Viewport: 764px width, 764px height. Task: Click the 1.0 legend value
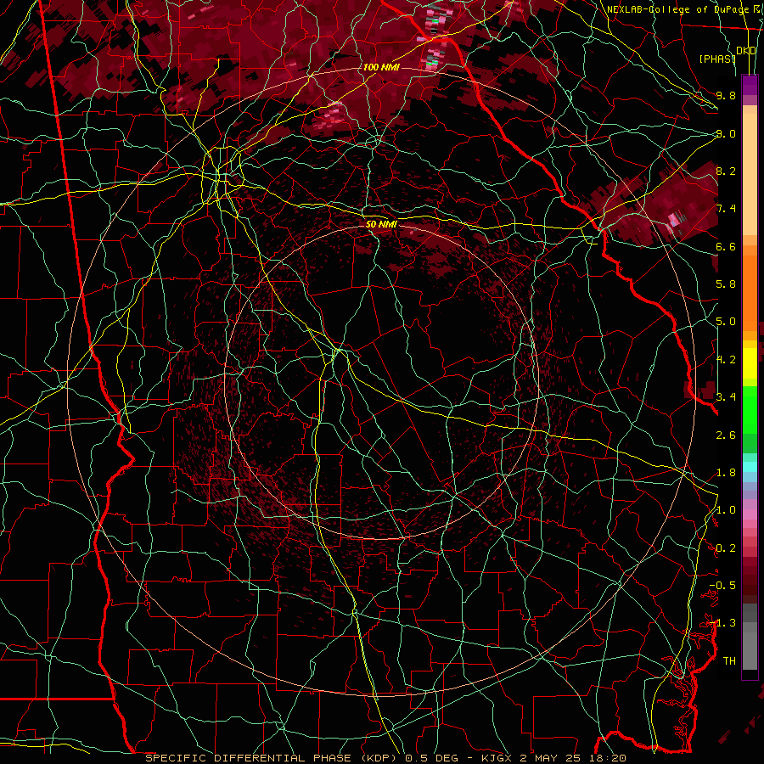[726, 510]
